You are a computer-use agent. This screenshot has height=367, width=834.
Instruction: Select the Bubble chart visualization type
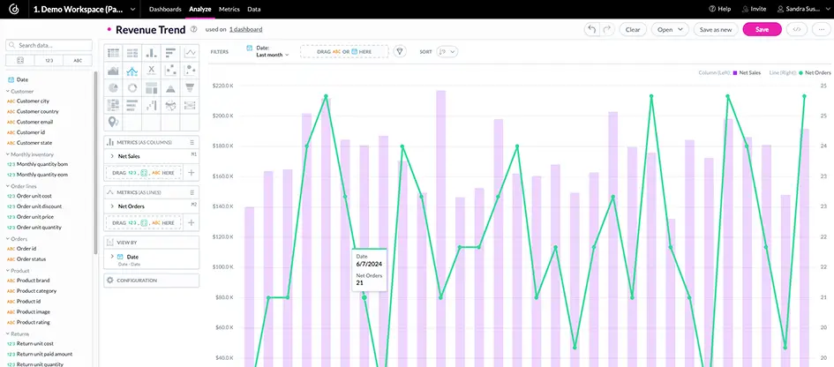(190, 71)
